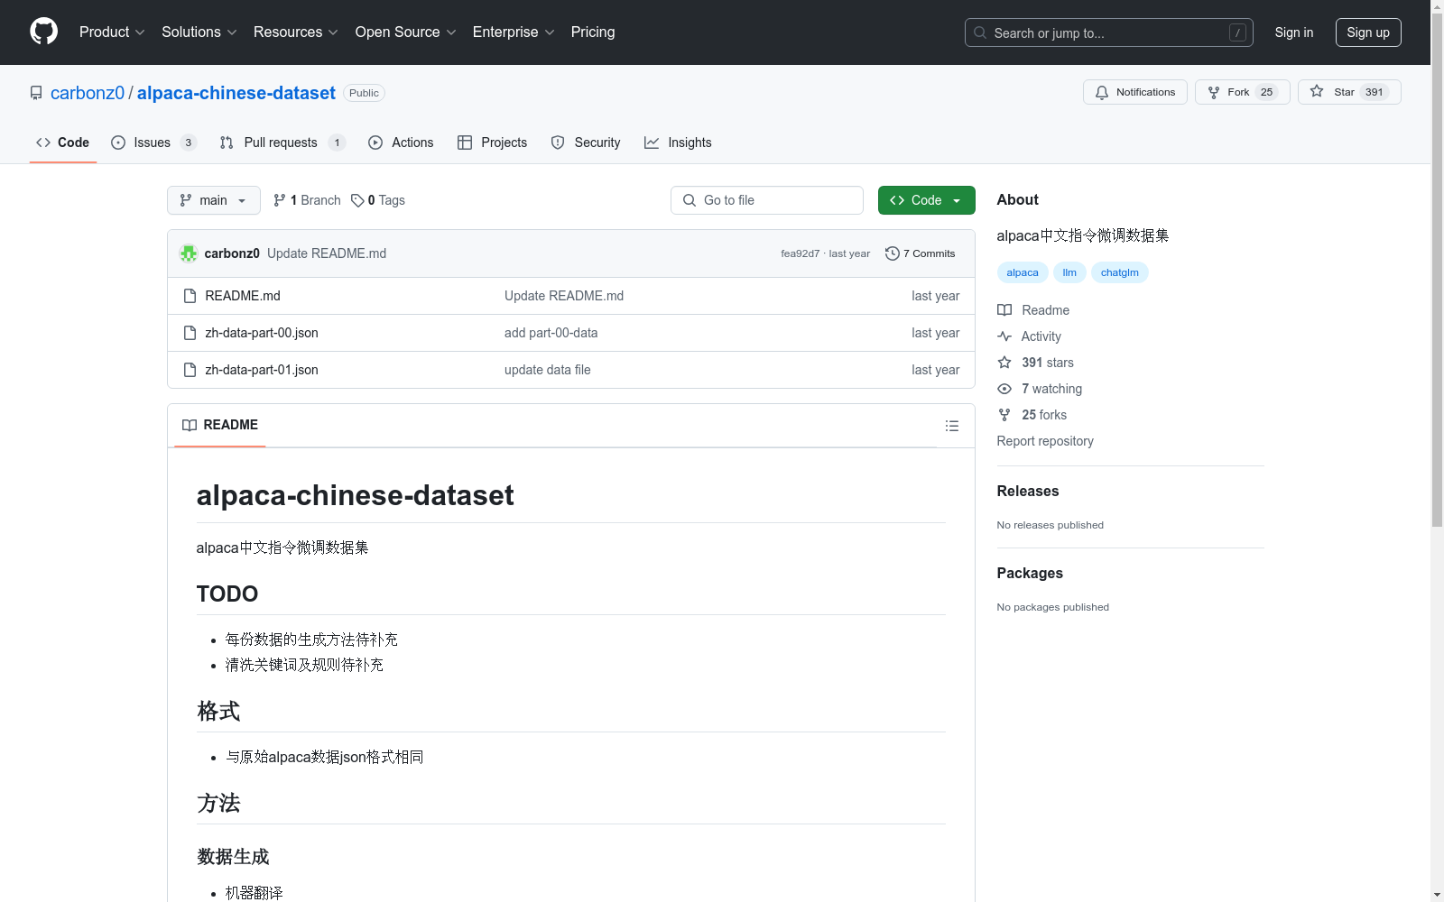Focus the Search or jump to field
Viewport: 1444px width, 902px height.
[1108, 32]
